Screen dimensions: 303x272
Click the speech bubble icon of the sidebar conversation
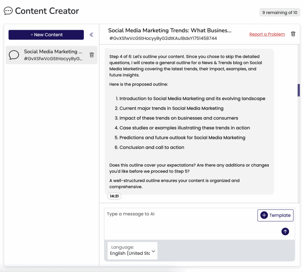point(14,55)
